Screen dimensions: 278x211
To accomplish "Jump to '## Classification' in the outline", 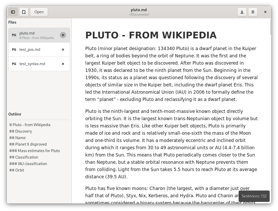I will 24,157.
